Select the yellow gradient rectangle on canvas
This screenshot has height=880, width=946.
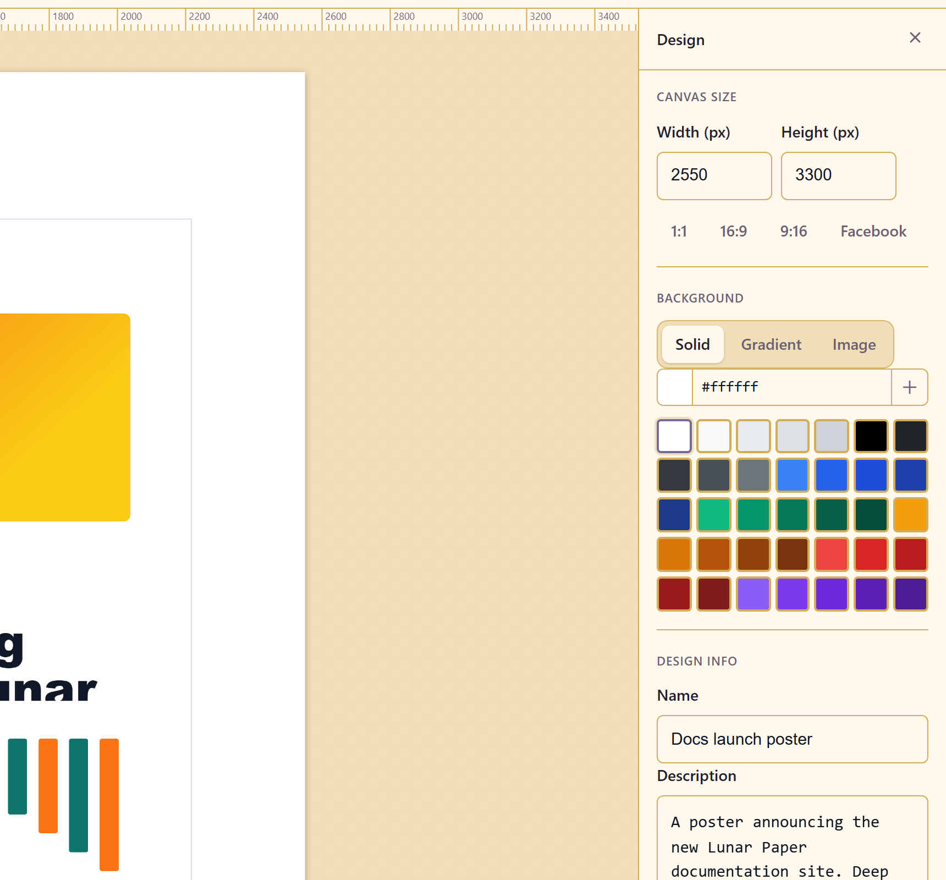tap(65, 417)
